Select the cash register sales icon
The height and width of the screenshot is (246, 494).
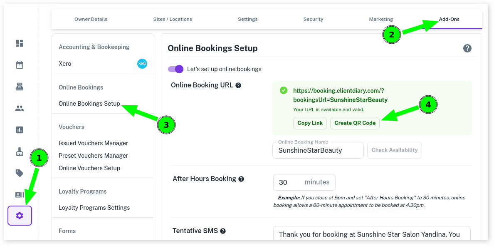coord(20,87)
